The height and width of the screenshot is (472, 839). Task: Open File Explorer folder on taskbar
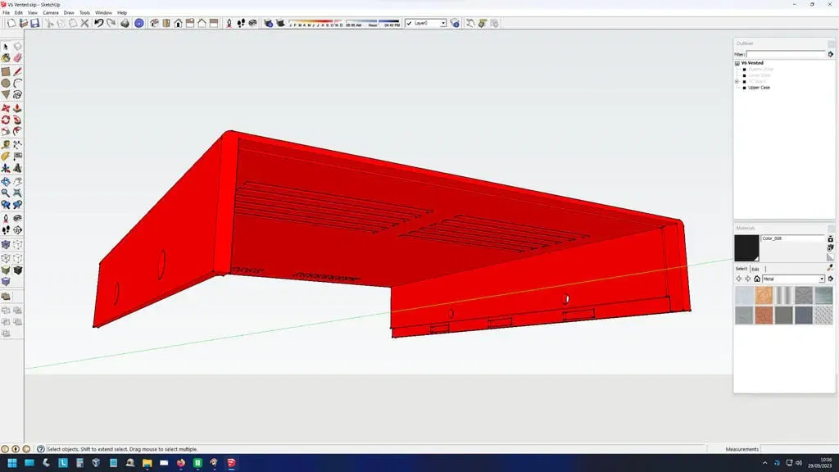(x=147, y=463)
